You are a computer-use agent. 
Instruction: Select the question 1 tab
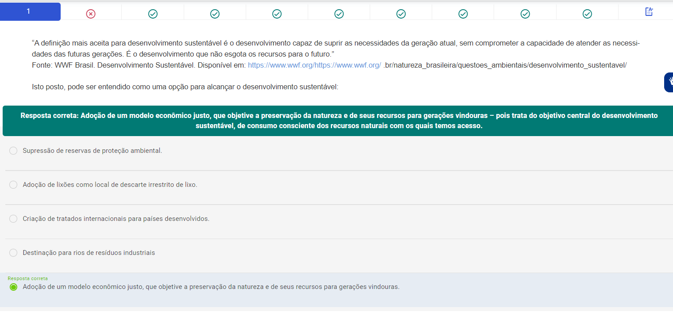[30, 11]
